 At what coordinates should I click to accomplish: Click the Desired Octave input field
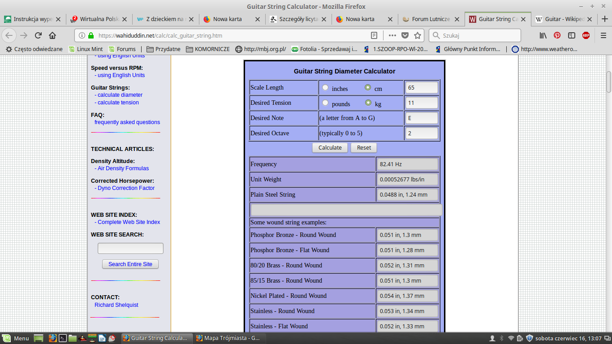point(421,133)
